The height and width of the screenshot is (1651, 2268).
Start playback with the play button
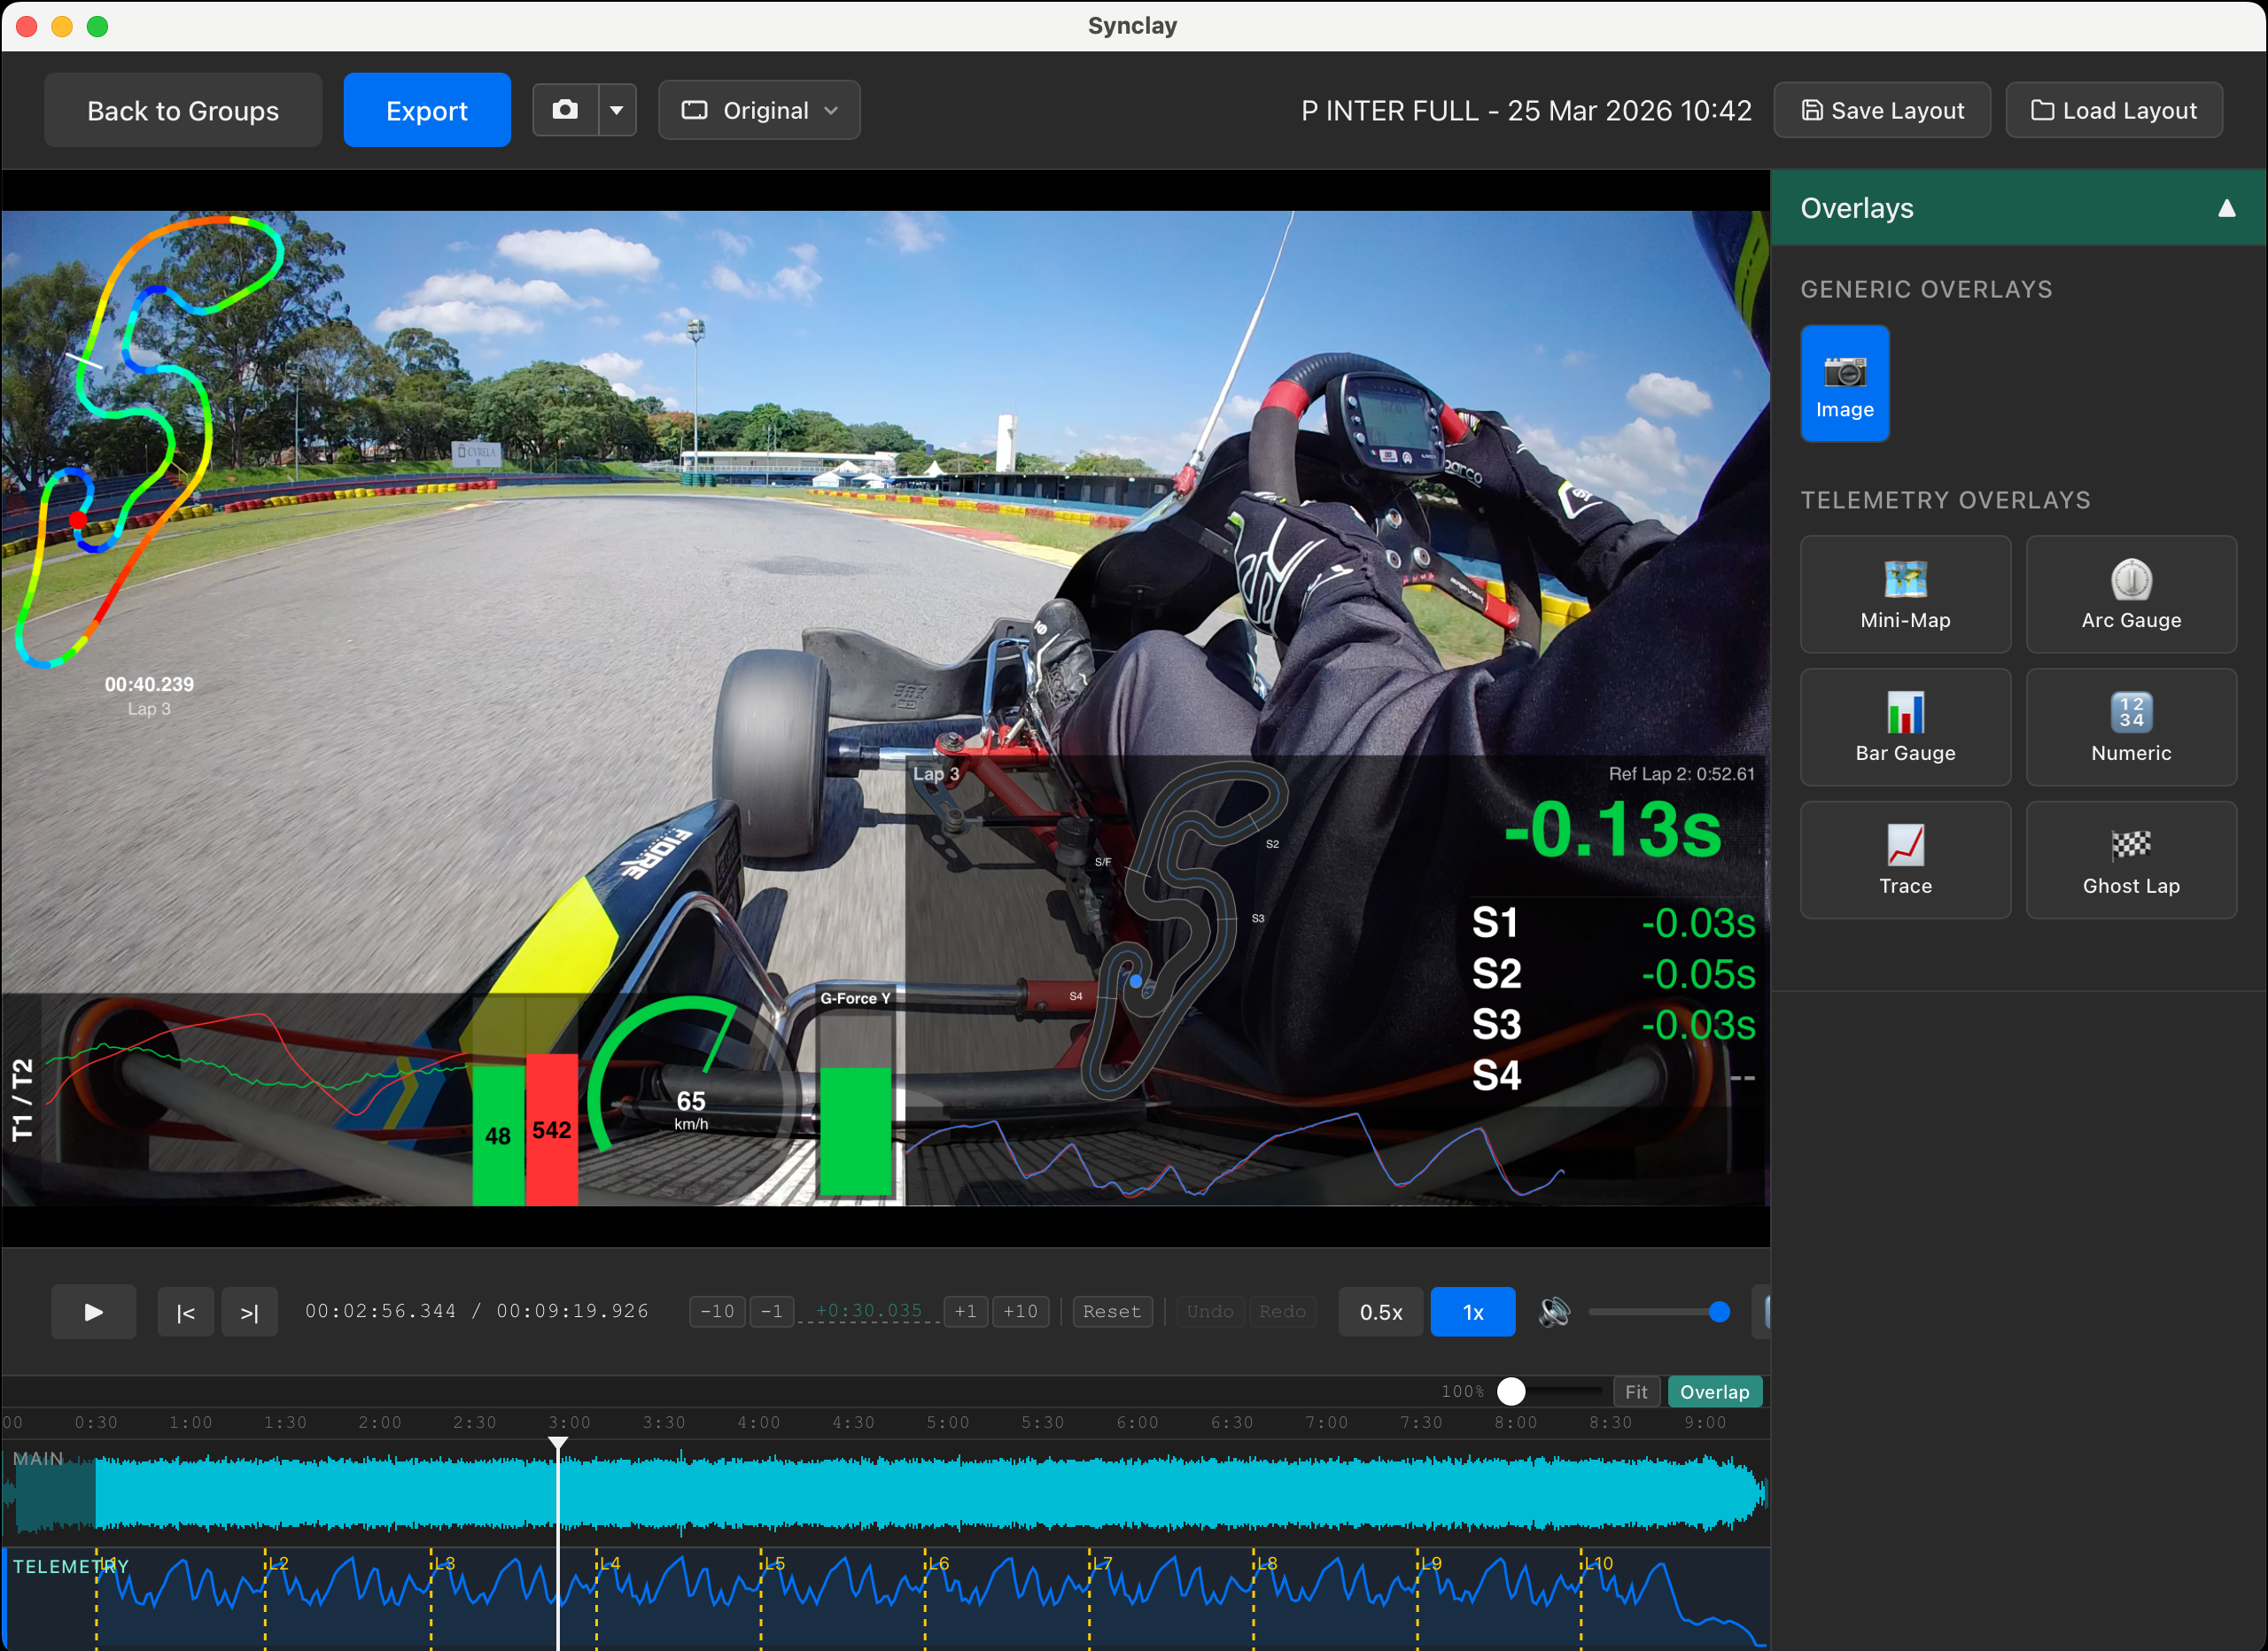coord(93,1312)
